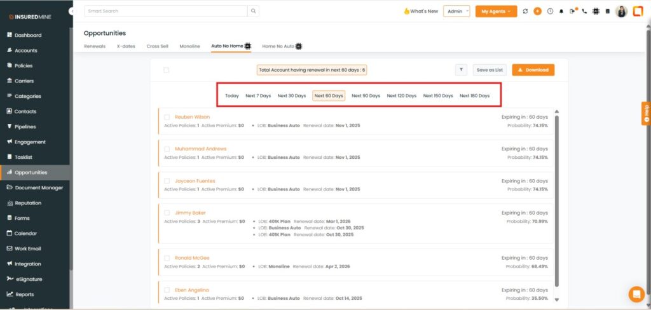Viewport: 651px width, 310px height.
Task: Check the Reuben Wilson checkbox
Action: (x=167, y=117)
